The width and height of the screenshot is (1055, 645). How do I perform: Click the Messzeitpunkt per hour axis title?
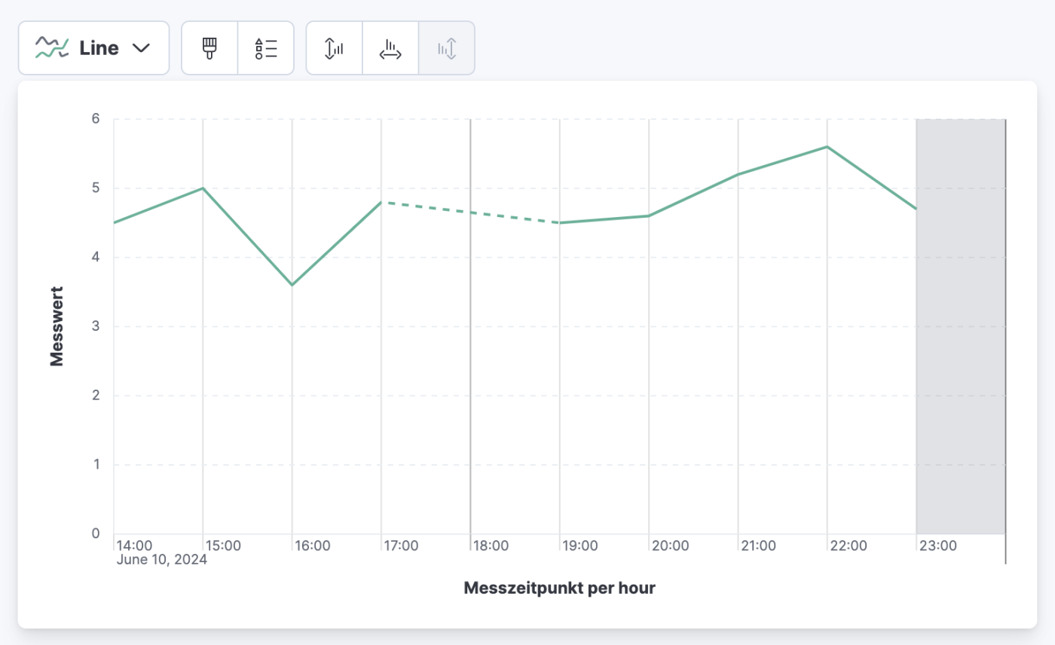coord(558,586)
